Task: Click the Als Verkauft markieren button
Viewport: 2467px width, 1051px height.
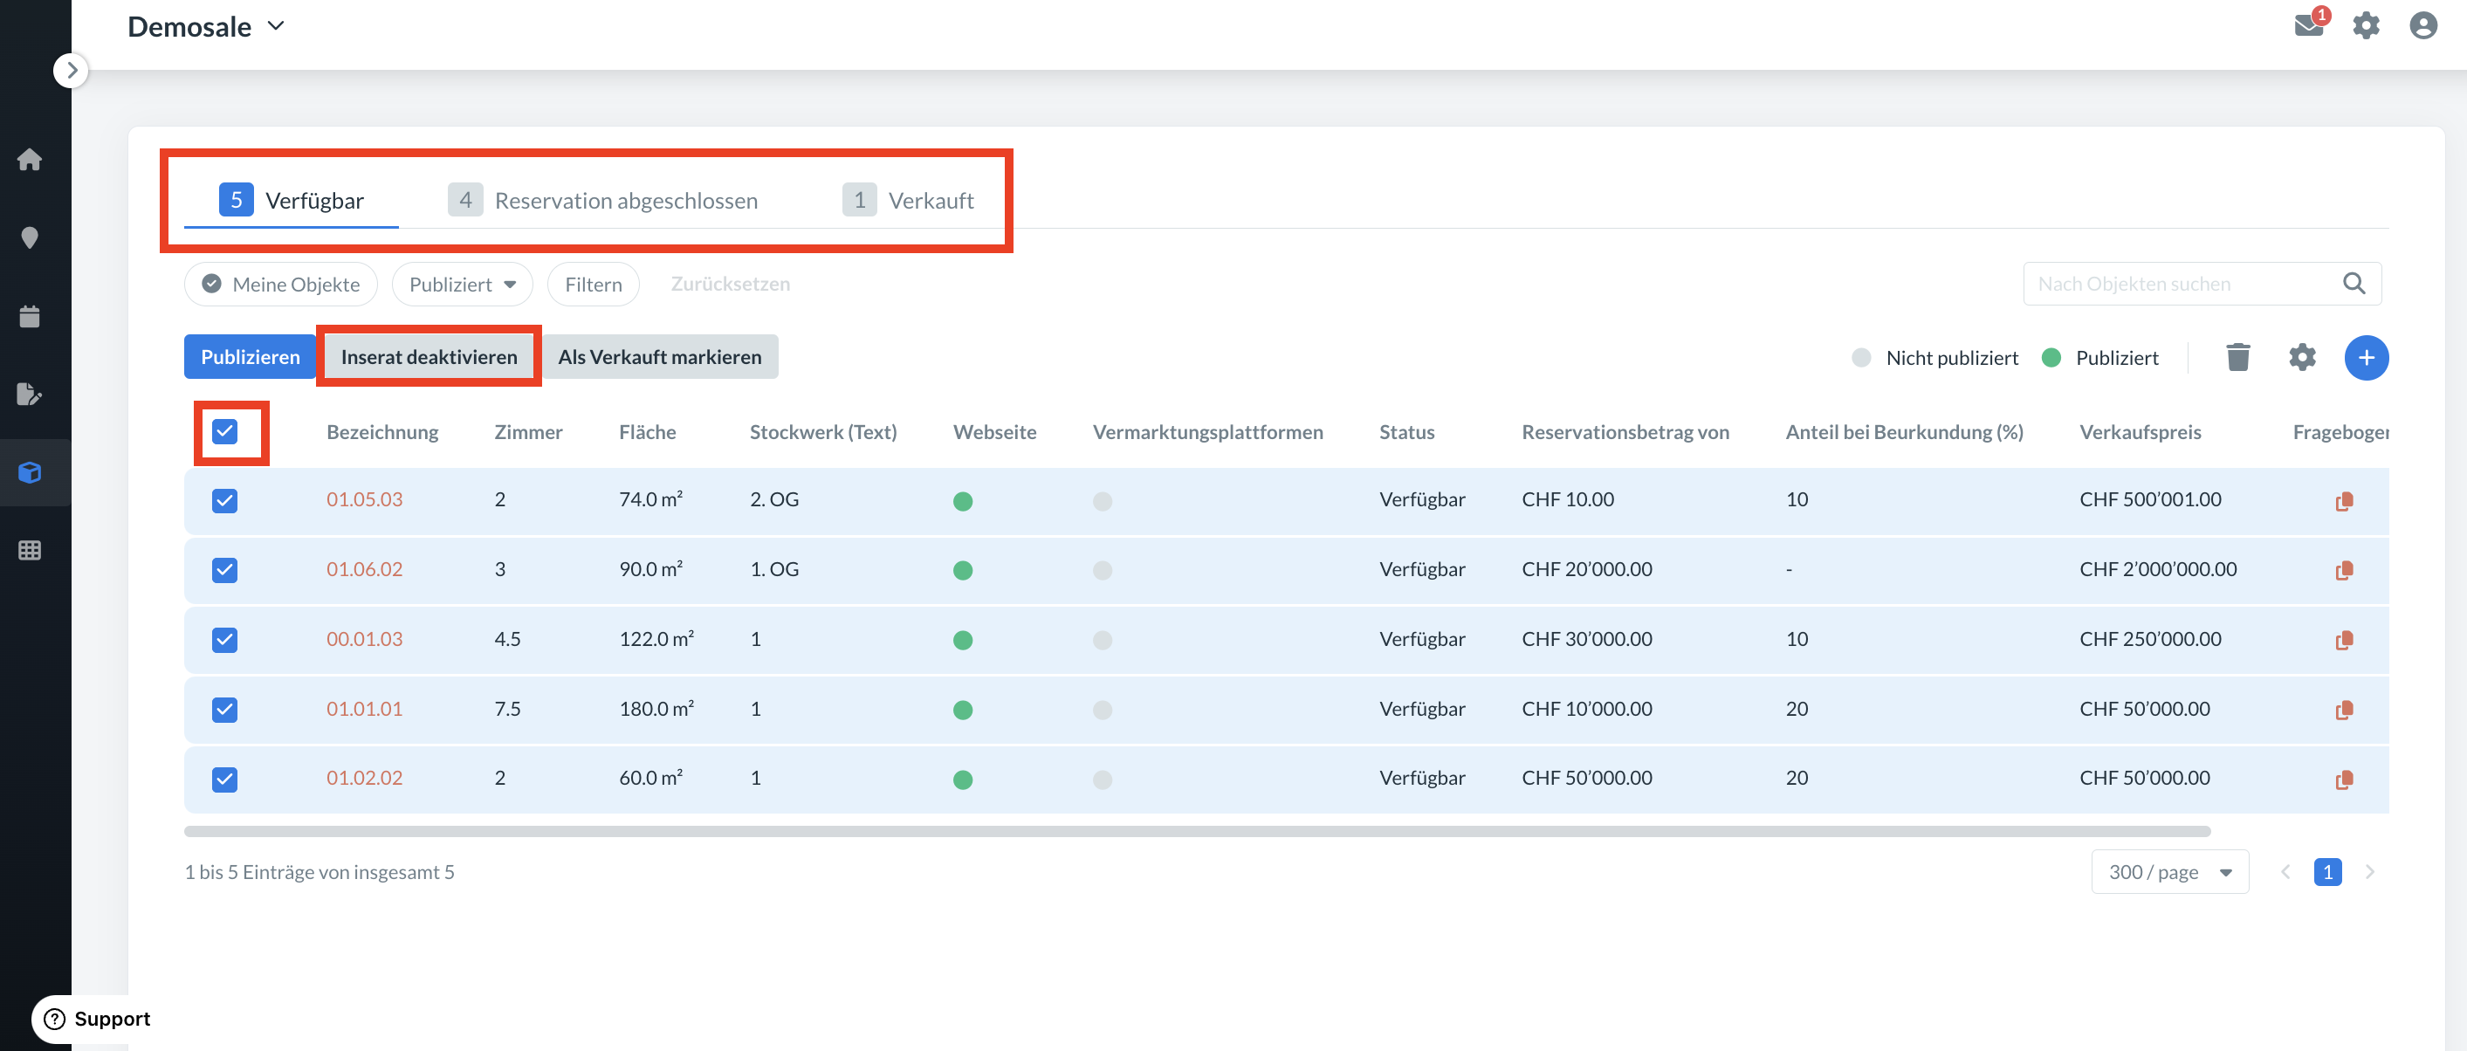Action: tap(660, 356)
